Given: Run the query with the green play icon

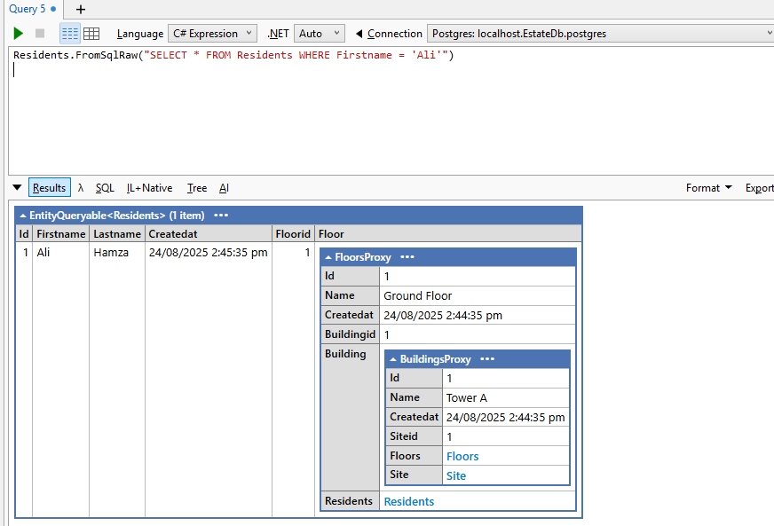Looking at the screenshot, I should 18,33.
